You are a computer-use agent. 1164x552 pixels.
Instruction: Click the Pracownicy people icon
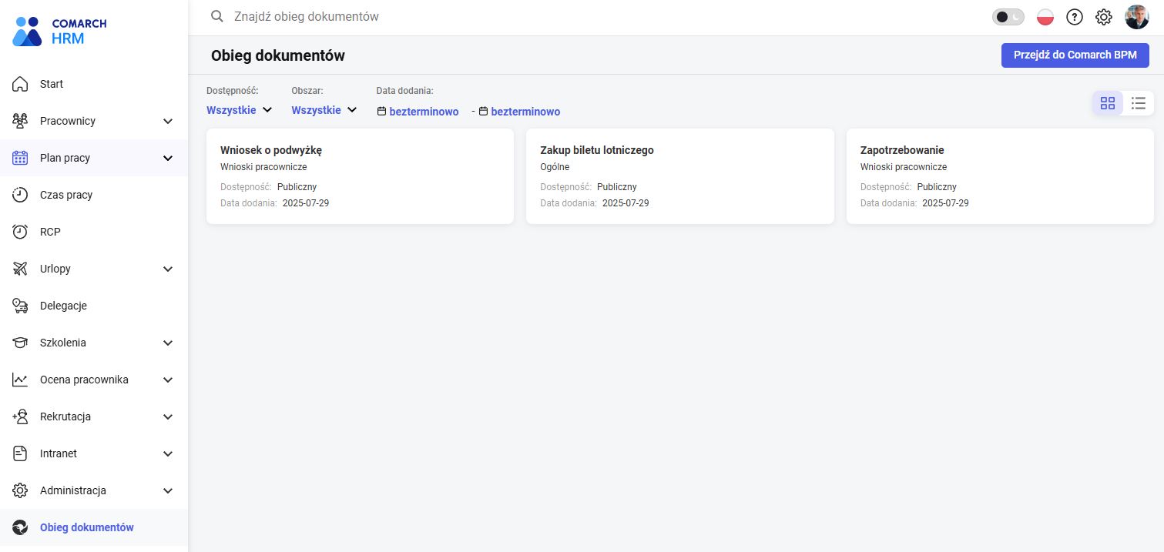21,121
